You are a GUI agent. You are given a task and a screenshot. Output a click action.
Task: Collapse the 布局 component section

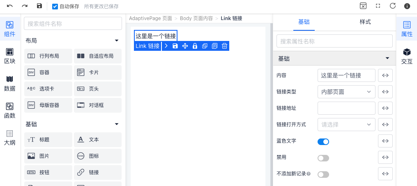(x=117, y=41)
